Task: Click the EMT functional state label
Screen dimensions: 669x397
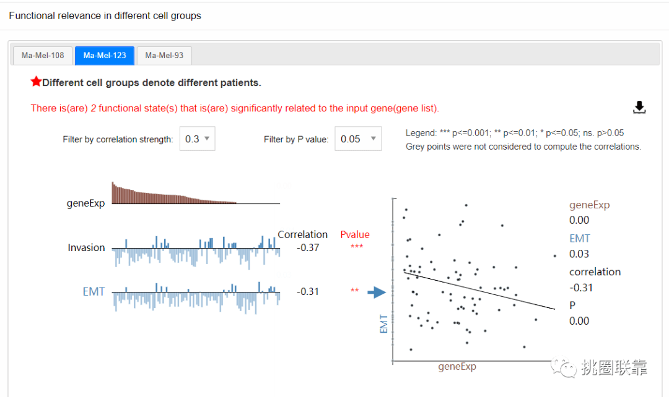Action: pyautogui.click(x=94, y=291)
